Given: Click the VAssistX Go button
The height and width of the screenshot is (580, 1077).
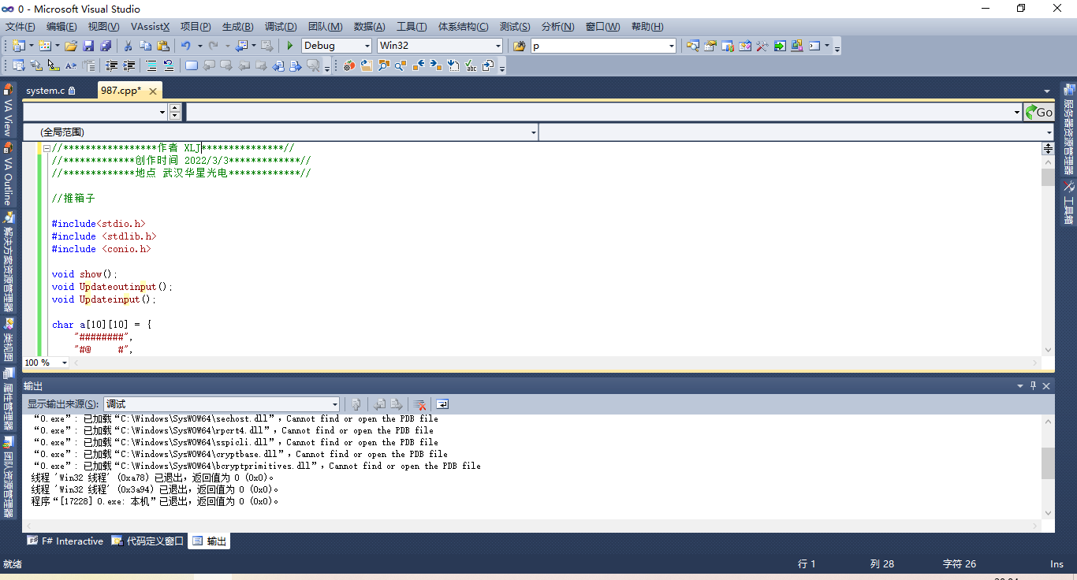Looking at the screenshot, I should coord(1038,112).
